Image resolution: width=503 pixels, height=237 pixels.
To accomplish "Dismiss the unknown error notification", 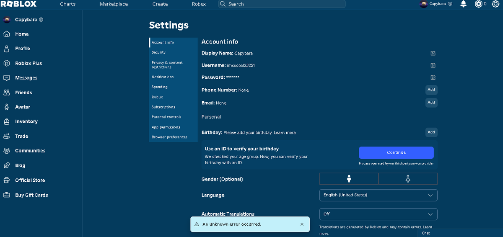I will coord(302,224).
